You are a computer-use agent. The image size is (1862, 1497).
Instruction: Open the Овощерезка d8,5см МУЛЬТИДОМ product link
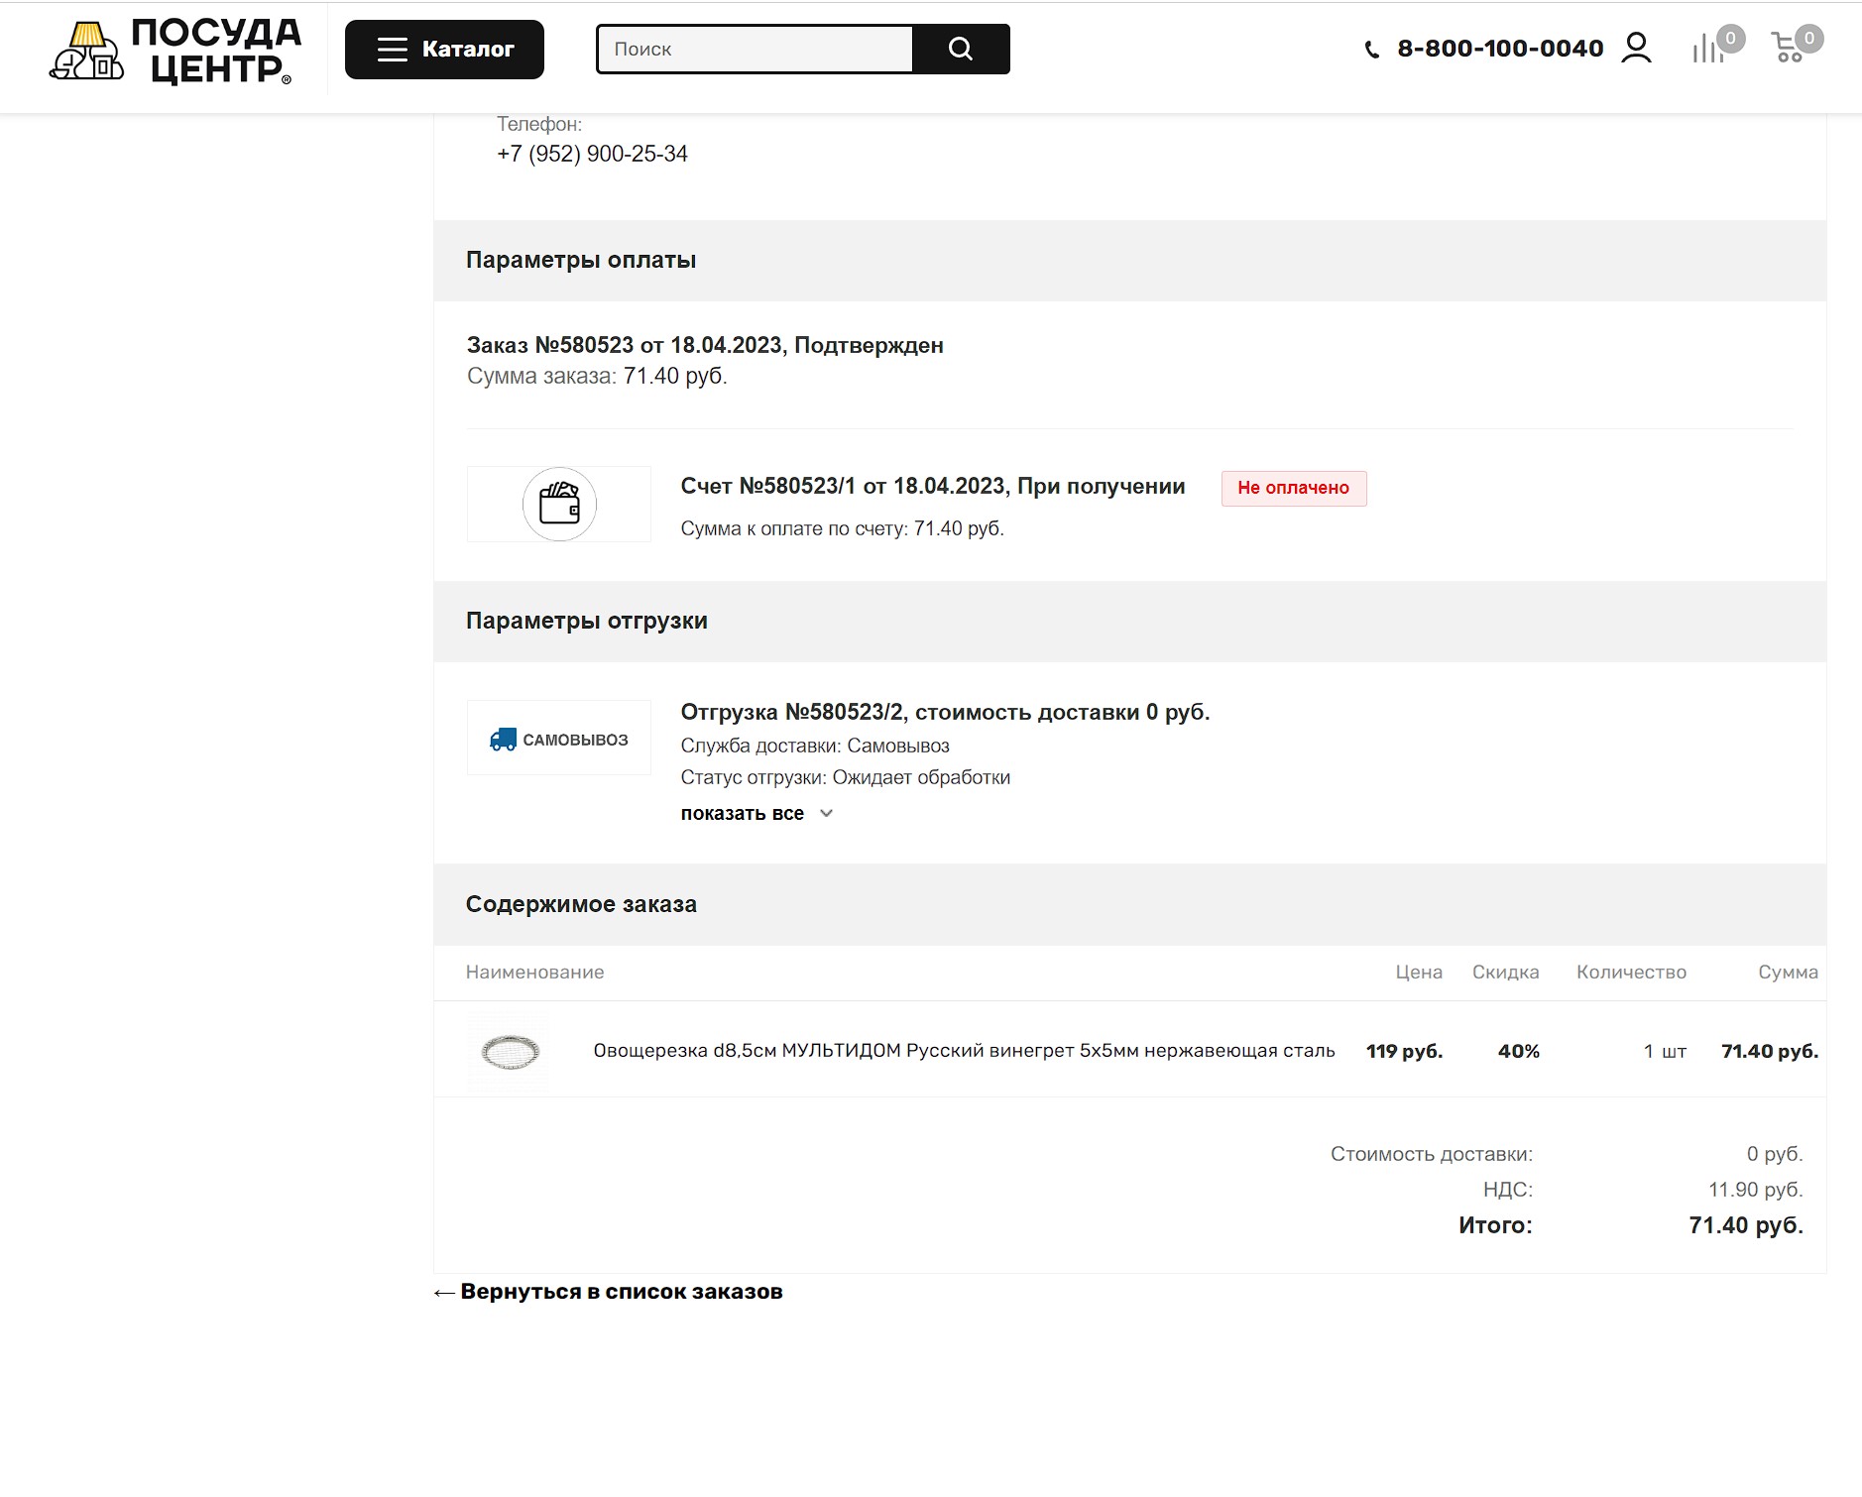click(964, 1051)
